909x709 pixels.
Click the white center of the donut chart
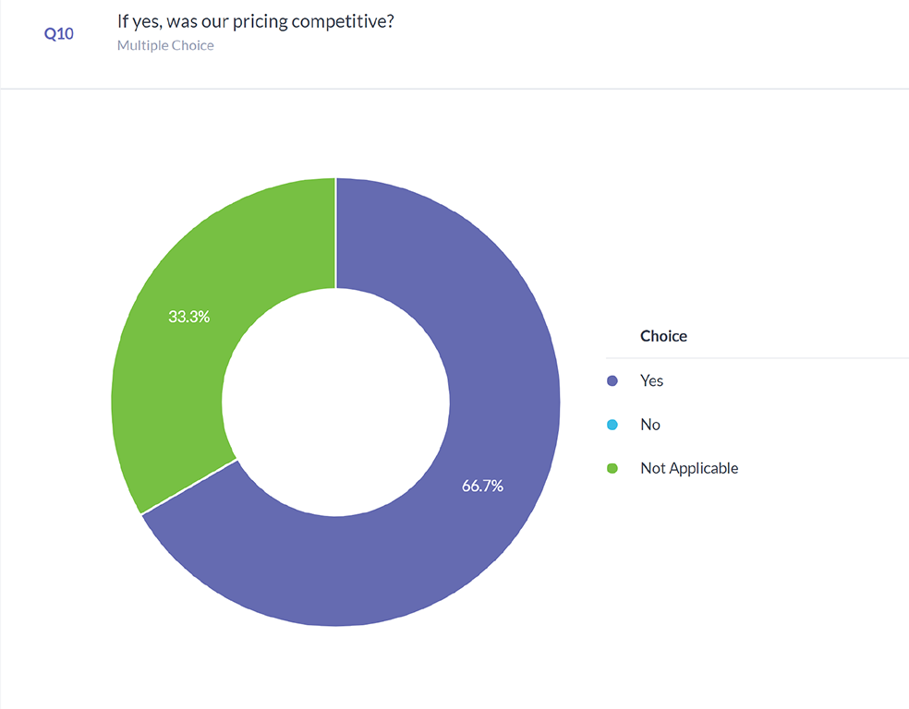point(335,402)
